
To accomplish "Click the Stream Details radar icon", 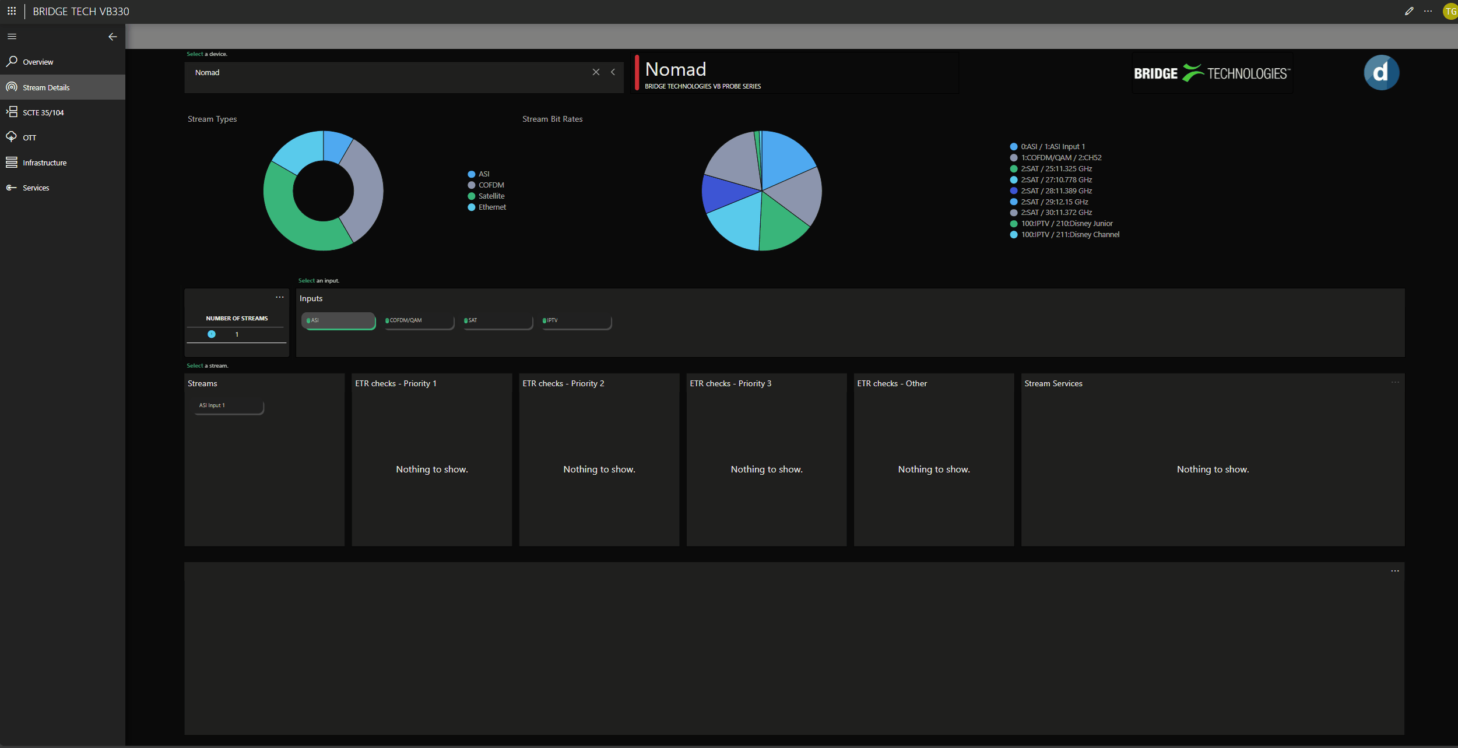I will [11, 87].
